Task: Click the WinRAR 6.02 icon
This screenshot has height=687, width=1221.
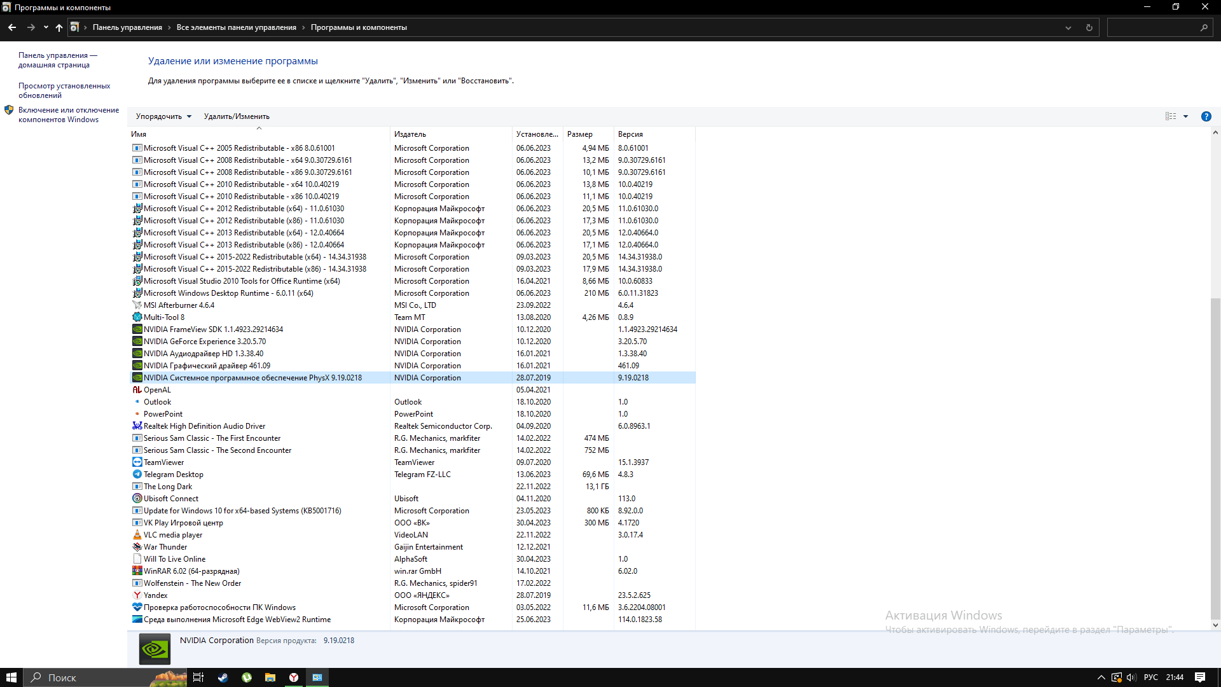Action: point(137,571)
